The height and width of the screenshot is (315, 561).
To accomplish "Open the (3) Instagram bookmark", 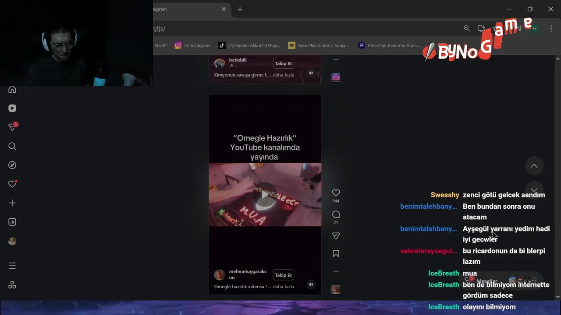I will click(x=192, y=45).
